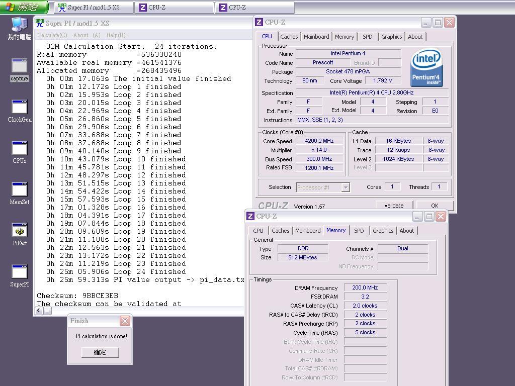Select Mainboard tab in top CPU-Z window
Screen dimensions: 515x386
coord(316,37)
